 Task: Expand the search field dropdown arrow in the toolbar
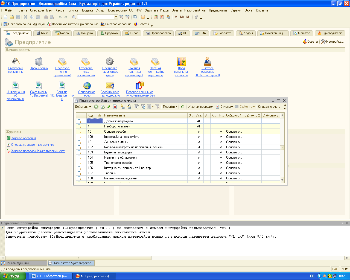[x=116, y=17]
